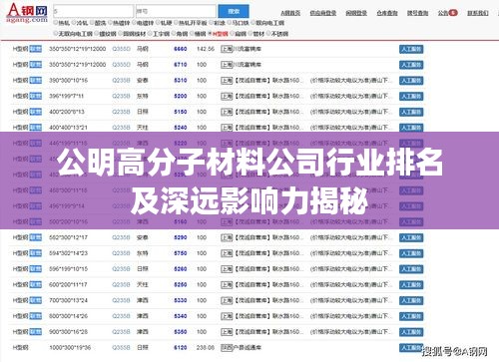Choose the selected H型钢 radio option
The width and height of the screenshot is (499, 362).
coord(219,34)
